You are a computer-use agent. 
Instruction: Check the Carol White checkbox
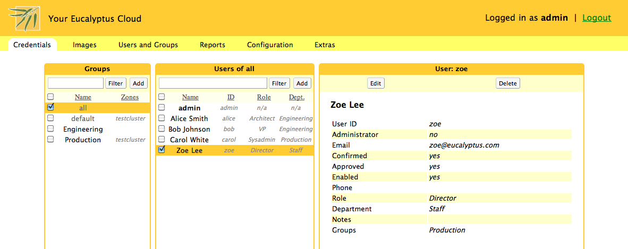pos(162,139)
